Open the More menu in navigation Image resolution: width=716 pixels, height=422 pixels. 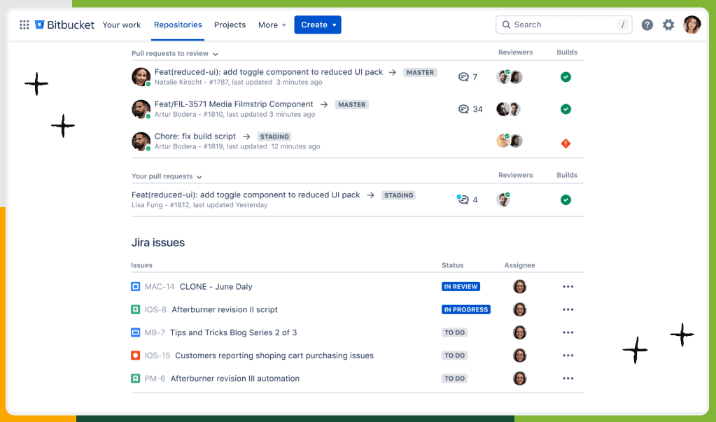point(272,25)
